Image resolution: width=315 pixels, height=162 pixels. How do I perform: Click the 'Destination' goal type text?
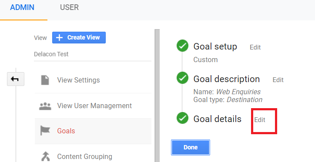[245, 99]
